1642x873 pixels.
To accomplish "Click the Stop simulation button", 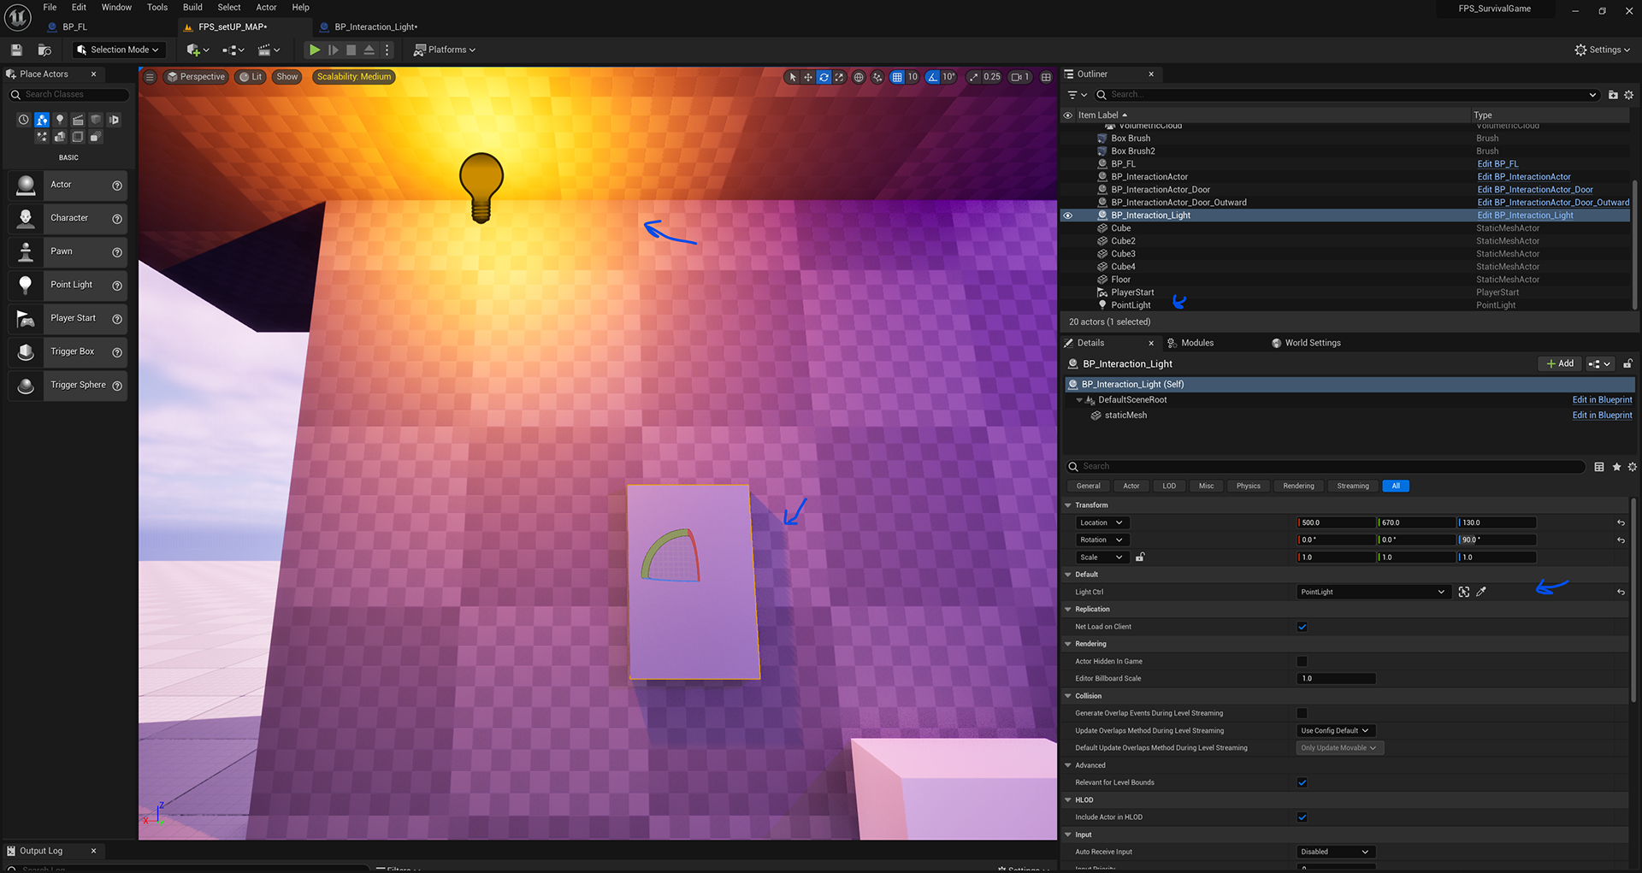I will tap(351, 50).
